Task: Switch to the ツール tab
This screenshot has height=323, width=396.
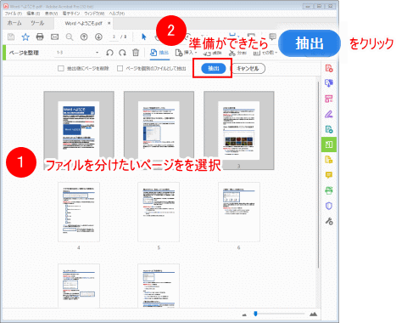Action: [37, 23]
